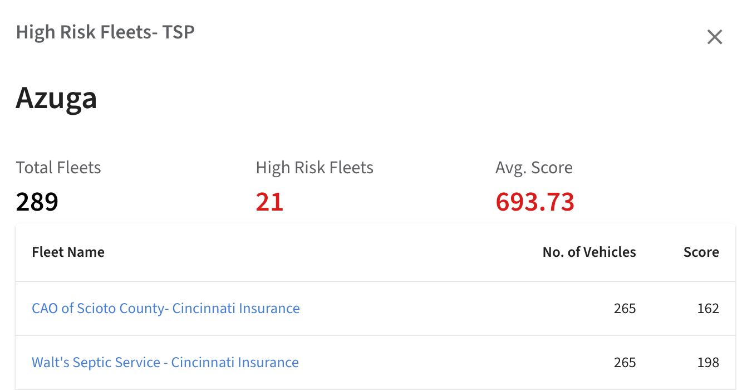Click vehicle count 265 for Walt's row
Viewport: 737px width, 390px height.
click(625, 362)
